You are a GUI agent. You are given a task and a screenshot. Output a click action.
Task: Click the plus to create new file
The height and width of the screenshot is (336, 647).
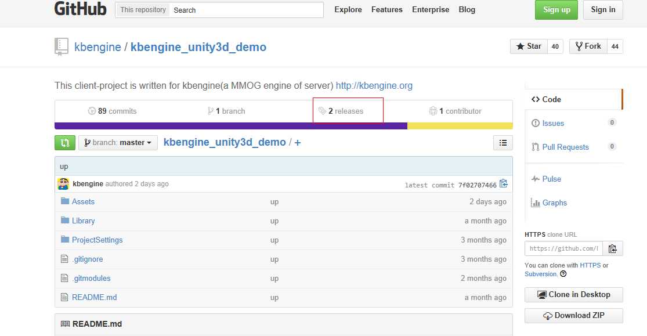click(x=298, y=143)
